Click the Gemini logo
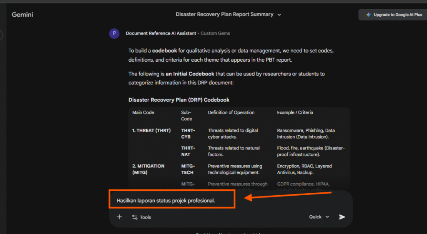 click(23, 15)
